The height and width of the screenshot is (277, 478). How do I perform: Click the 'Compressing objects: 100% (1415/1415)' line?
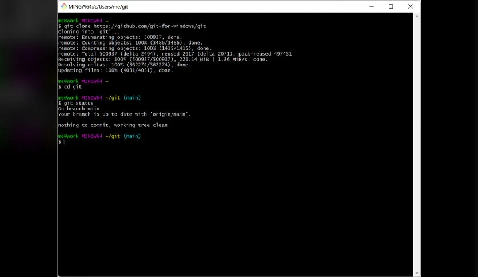(x=135, y=48)
